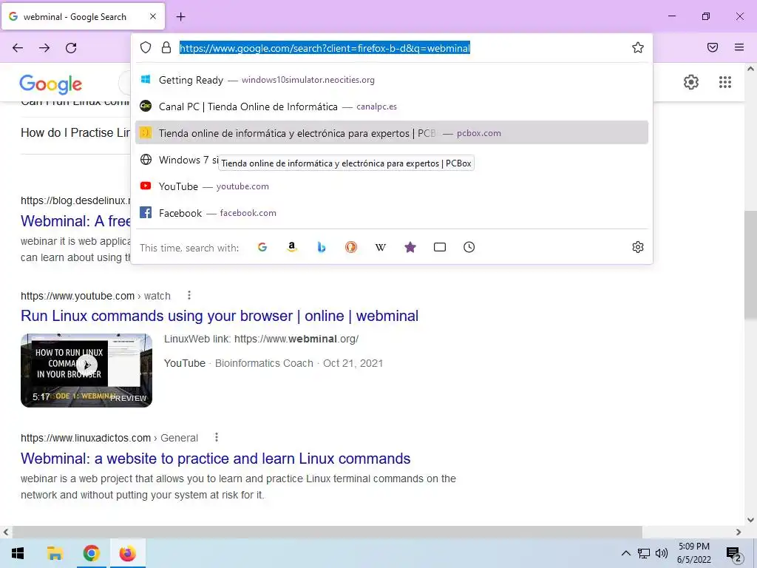Open File Explorer from taskbar
Image resolution: width=757 pixels, height=568 pixels.
(x=55, y=553)
